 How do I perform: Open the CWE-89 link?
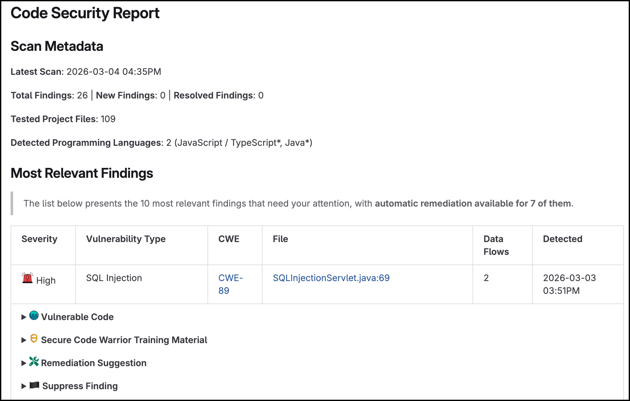click(x=230, y=284)
